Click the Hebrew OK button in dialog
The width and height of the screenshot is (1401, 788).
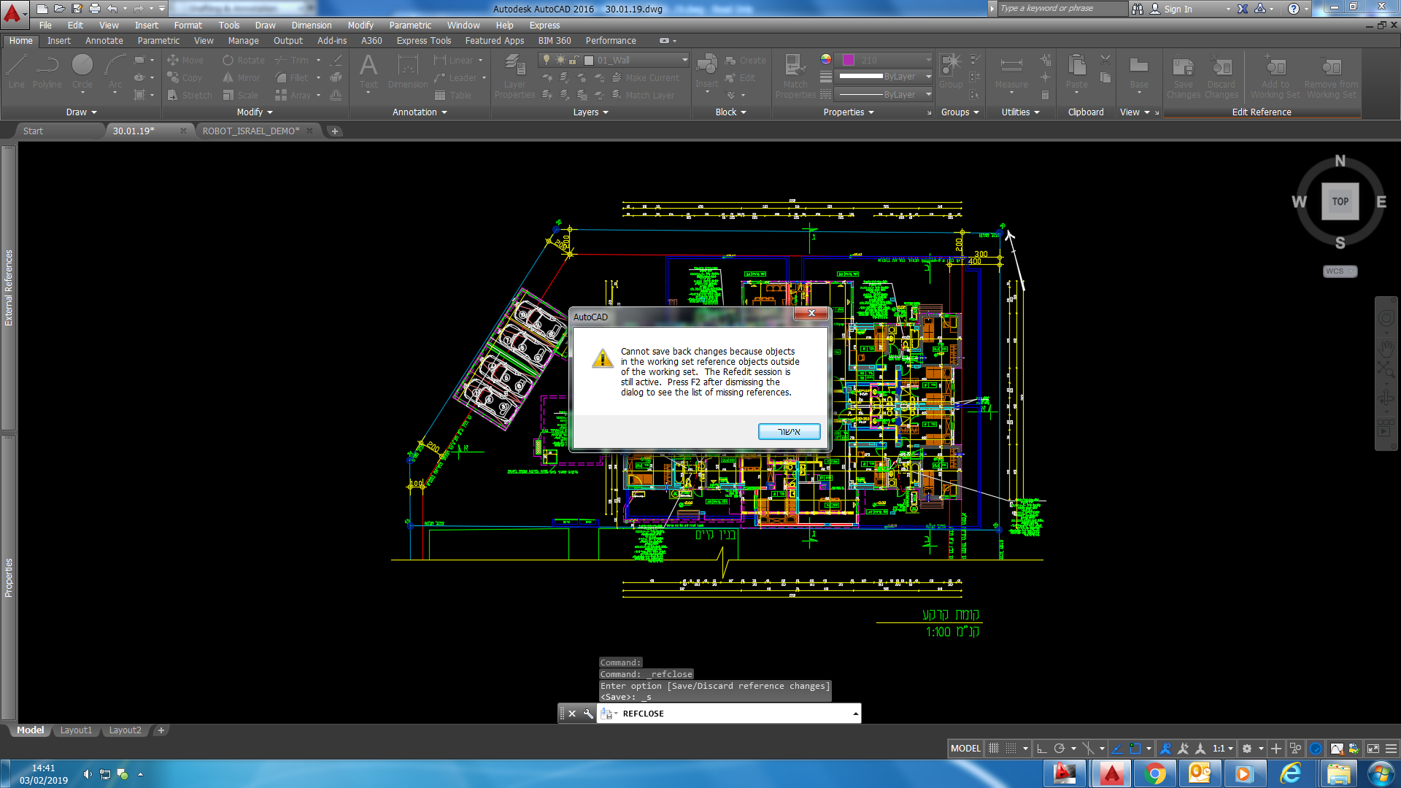tap(789, 432)
